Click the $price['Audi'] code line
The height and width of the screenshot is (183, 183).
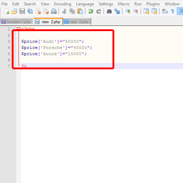pyautogui.click(x=53, y=41)
